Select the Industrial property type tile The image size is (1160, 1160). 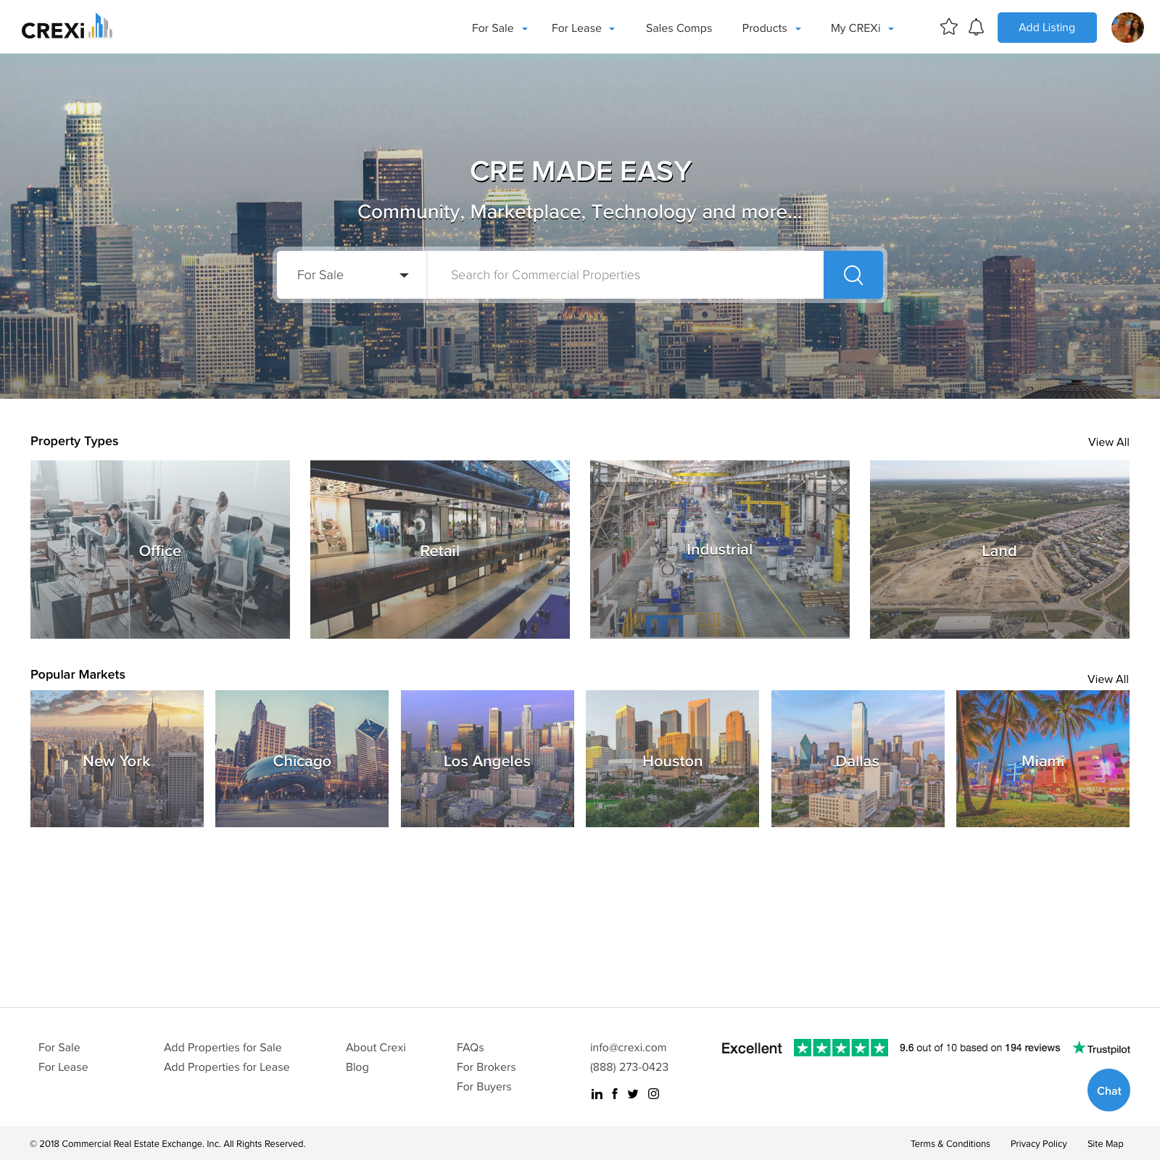coord(719,550)
